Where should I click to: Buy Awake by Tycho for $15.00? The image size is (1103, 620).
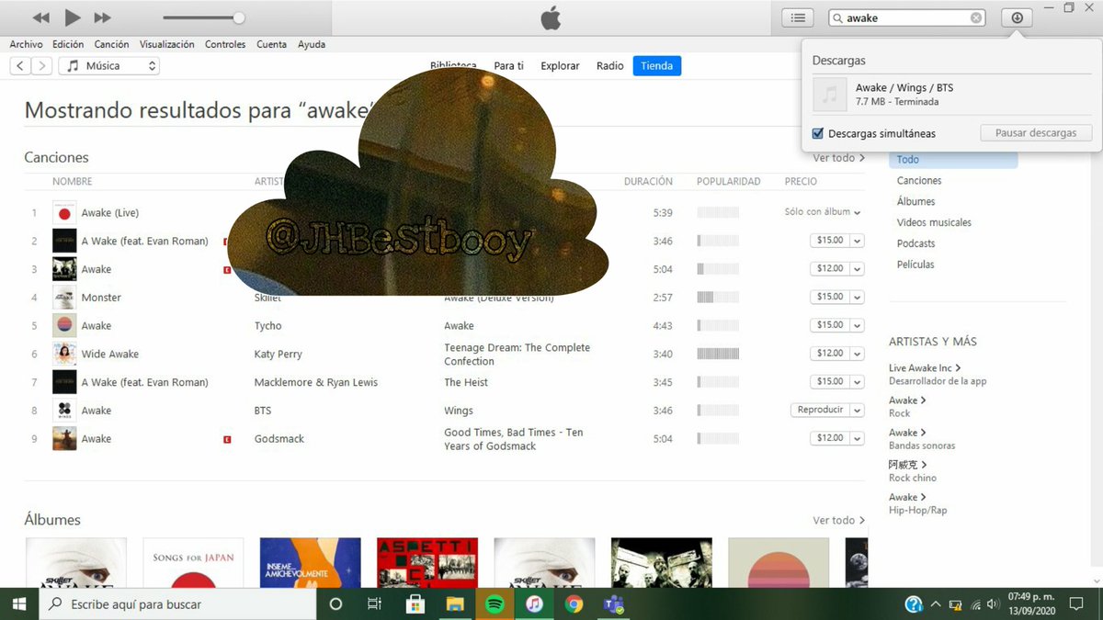829,325
